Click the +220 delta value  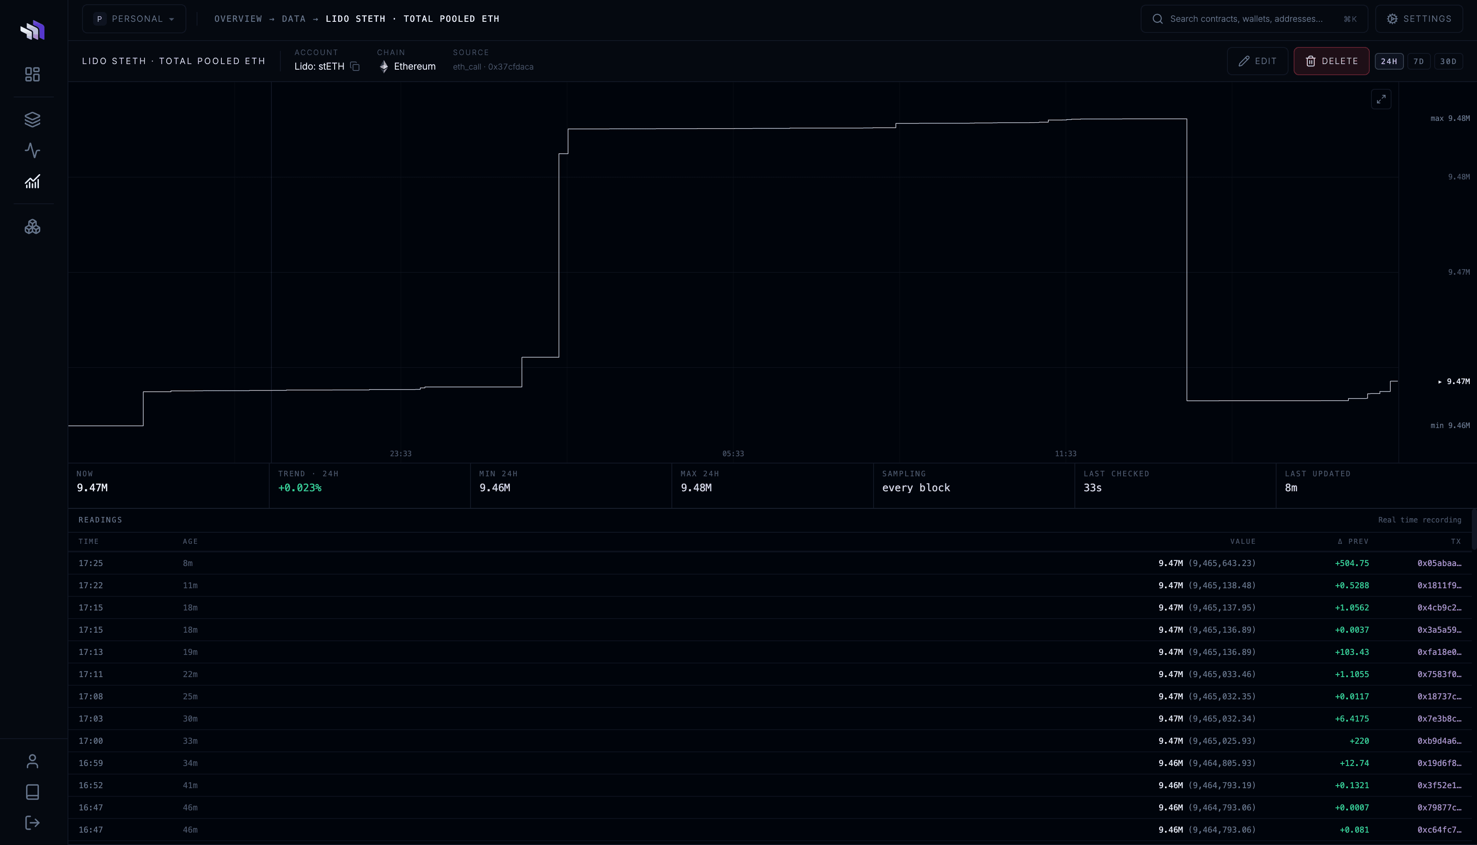tap(1359, 741)
